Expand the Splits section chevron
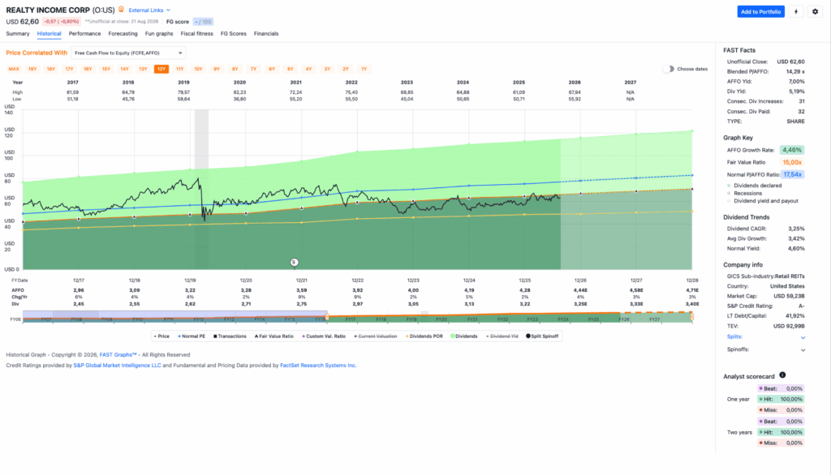The height and width of the screenshot is (475, 831). (x=803, y=337)
